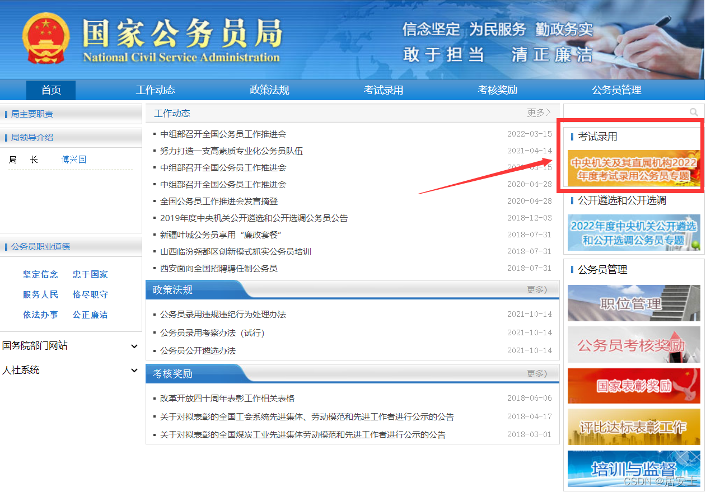706x492 pixels.
Task: Click the 局领导介绍 sidebar heading
Action: (x=32, y=138)
